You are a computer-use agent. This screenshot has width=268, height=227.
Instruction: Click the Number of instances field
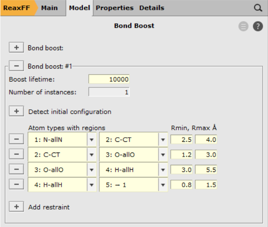(109, 92)
